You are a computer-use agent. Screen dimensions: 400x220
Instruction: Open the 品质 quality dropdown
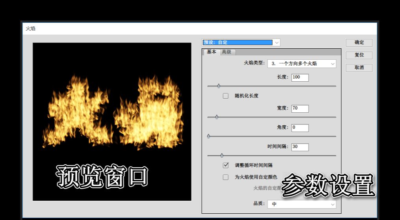[301, 204]
